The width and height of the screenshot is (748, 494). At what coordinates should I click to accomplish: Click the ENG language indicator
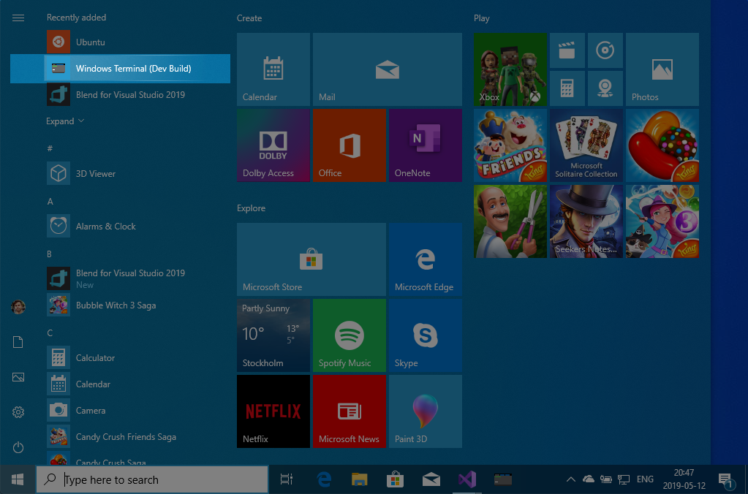(645, 479)
